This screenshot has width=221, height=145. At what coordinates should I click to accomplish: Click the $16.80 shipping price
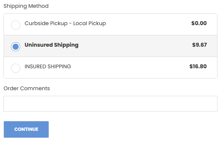[x=198, y=66]
